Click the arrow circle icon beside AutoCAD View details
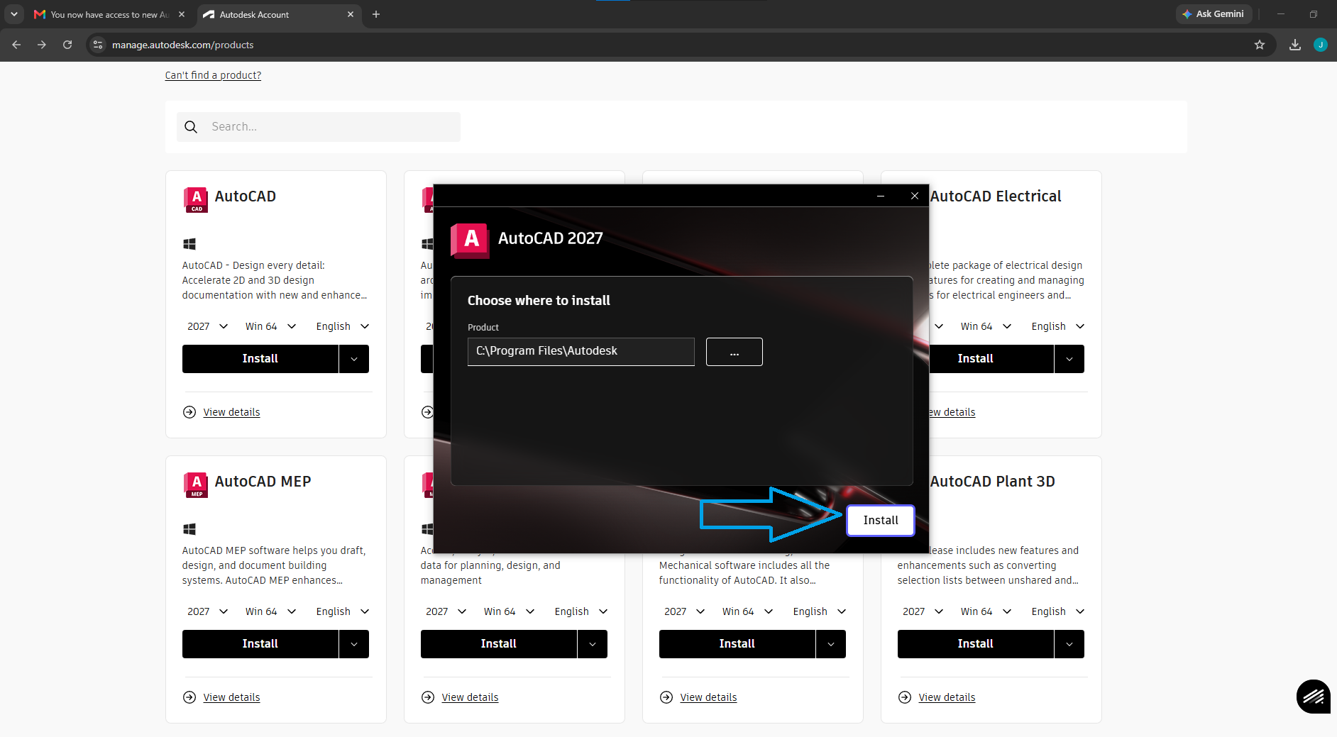The width and height of the screenshot is (1337, 737). tap(189, 412)
